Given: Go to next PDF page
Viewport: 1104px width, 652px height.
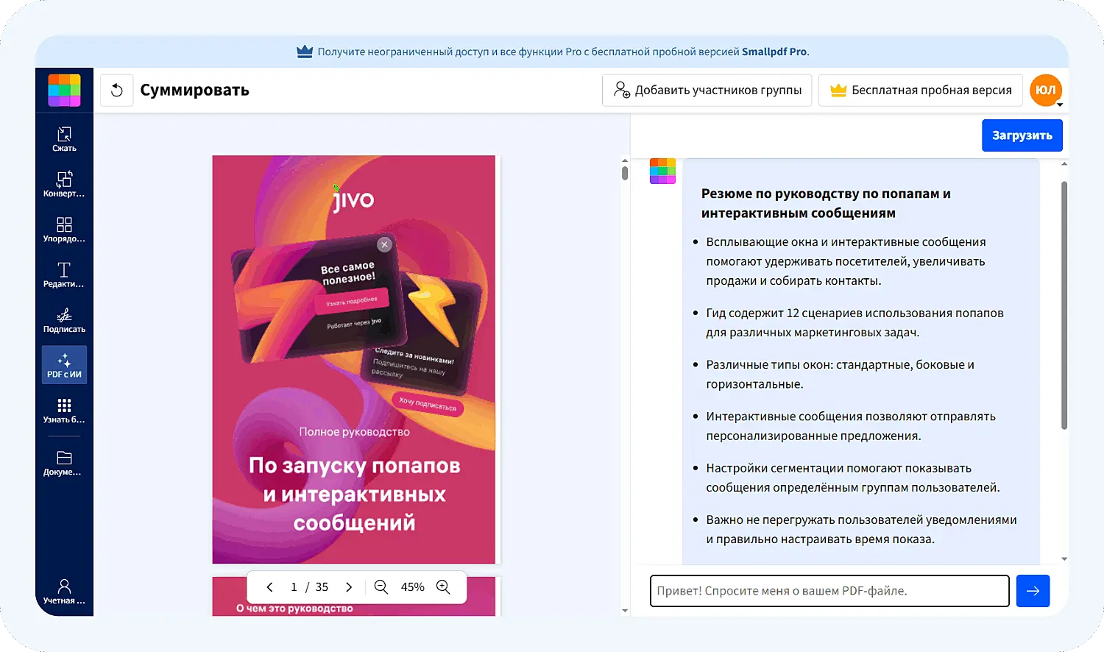Looking at the screenshot, I should 349,587.
